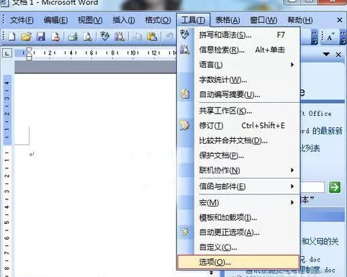The height and width of the screenshot is (277, 347).
Task: Click the task pane search input field
Action: [312, 187]
